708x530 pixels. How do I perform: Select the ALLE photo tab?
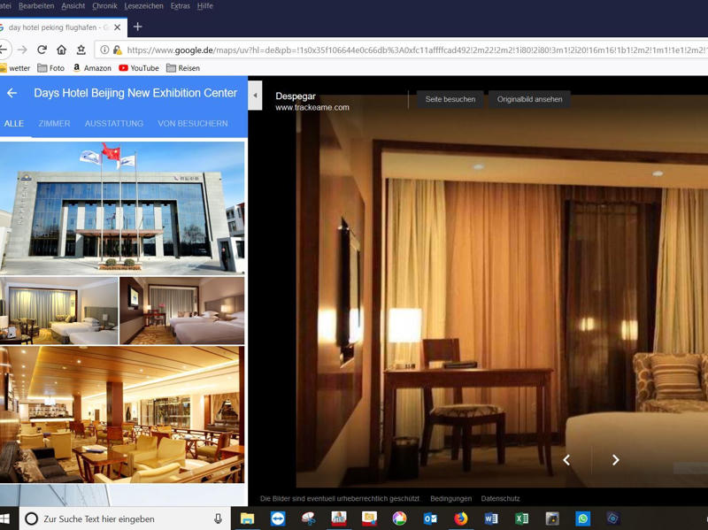click(x=14, y=123)
